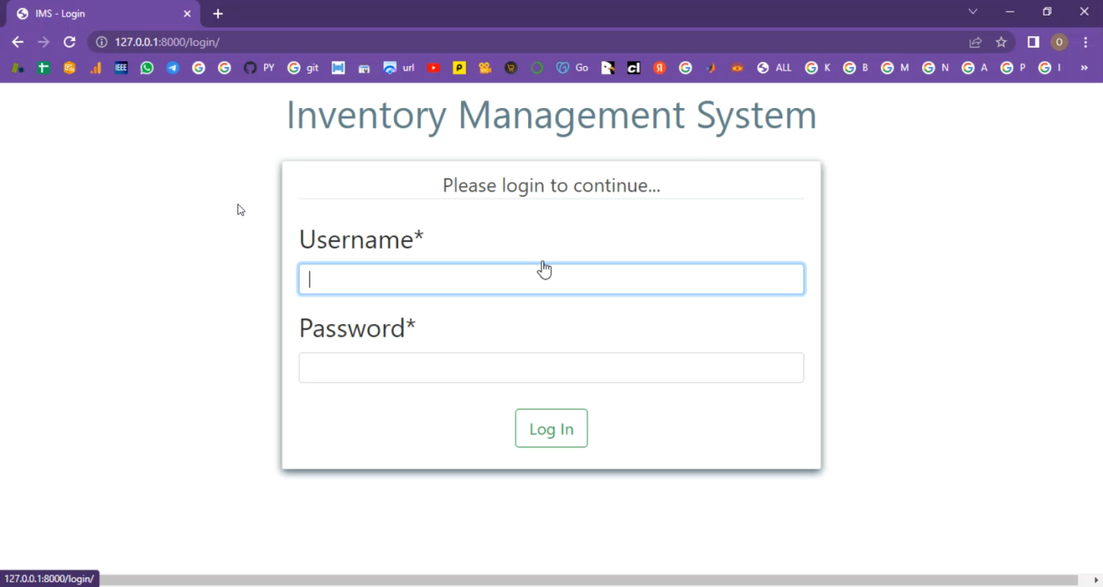This screenshot has height=587, width=1103.
Task: Open the red Yandex bookmark
Action: point(660,68)
